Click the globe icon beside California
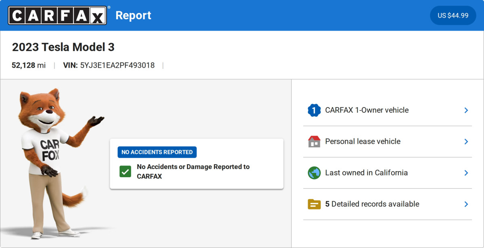484x248 pixels. coord(314,173)
